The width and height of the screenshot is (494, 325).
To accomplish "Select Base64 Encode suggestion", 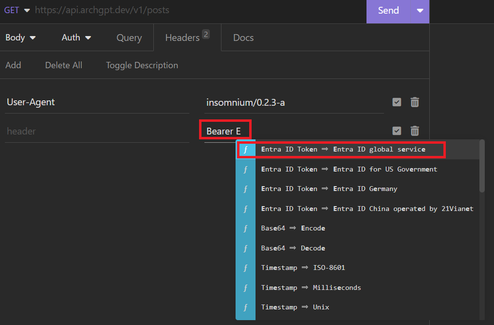I will click(358, 229).
